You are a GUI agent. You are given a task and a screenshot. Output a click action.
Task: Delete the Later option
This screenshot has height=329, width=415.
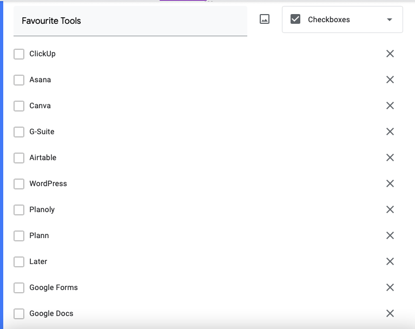point(390,261)
